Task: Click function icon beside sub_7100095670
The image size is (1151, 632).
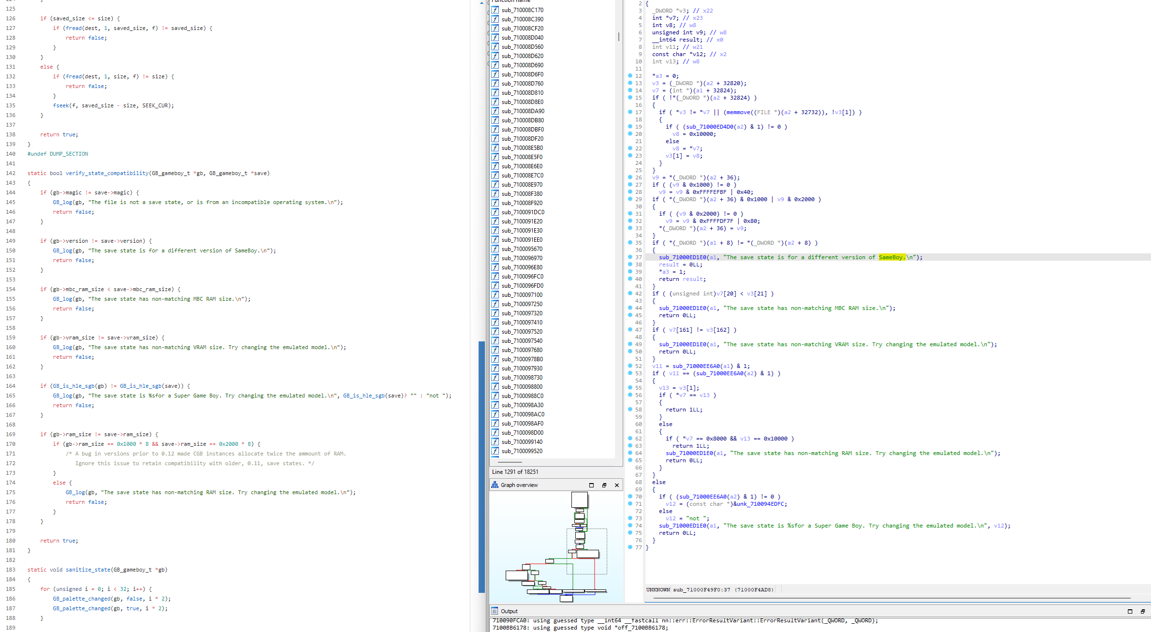Action: (495, 249)
